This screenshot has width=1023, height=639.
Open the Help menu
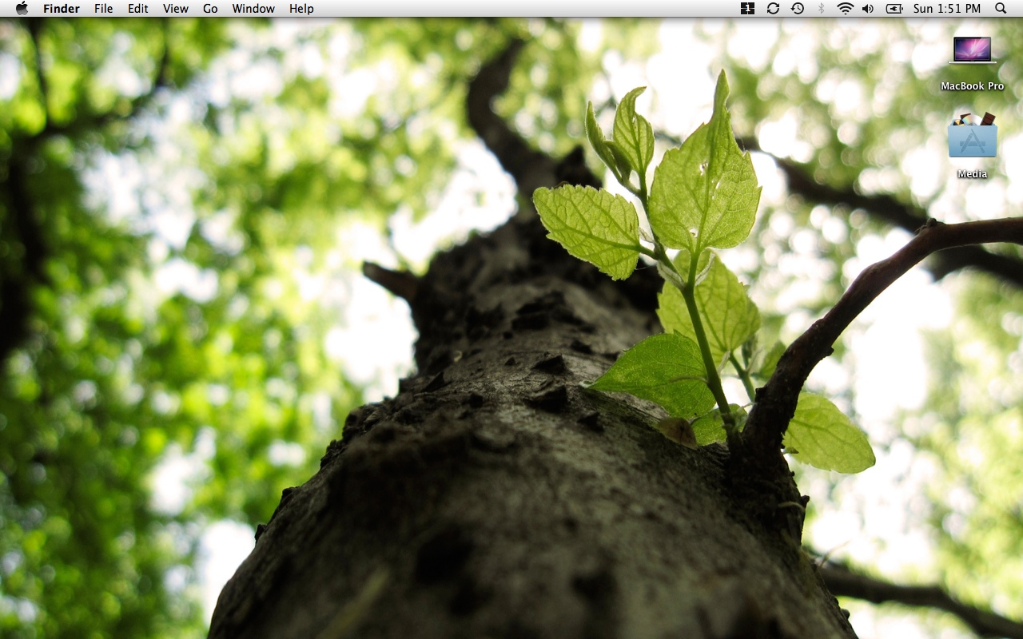click(x=301, y=9)
